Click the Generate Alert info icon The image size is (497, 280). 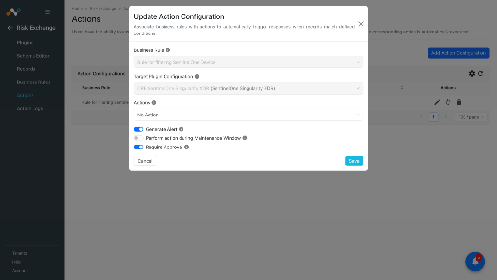point(182,129)
